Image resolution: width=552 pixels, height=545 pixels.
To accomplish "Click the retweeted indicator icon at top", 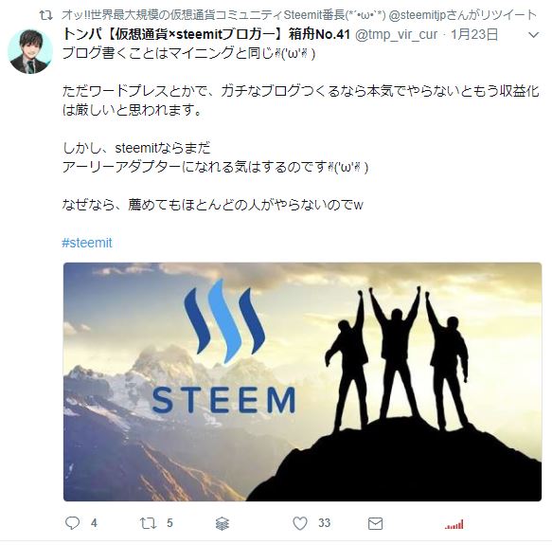I will pyautogui.click(x=45, y=15).
